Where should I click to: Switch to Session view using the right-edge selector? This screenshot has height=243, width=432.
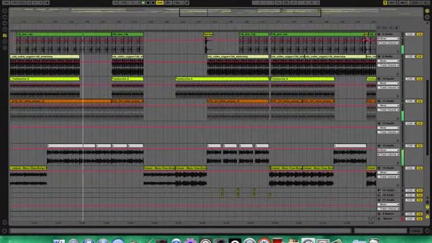click(x=427, y=17)
